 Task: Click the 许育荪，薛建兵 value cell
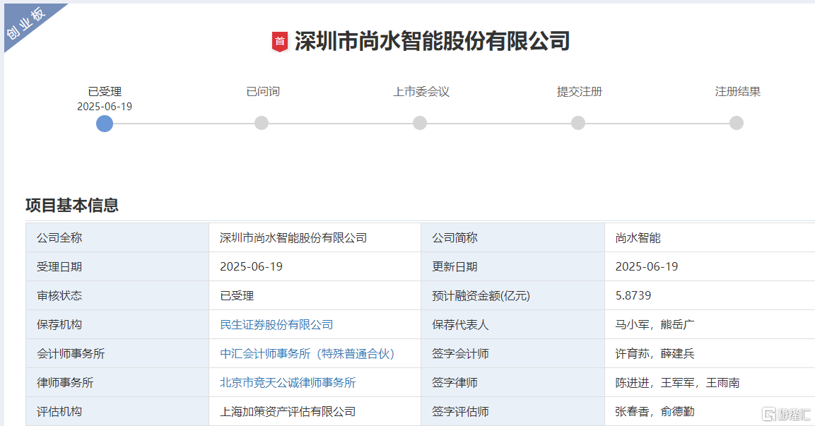pos(710,354)
